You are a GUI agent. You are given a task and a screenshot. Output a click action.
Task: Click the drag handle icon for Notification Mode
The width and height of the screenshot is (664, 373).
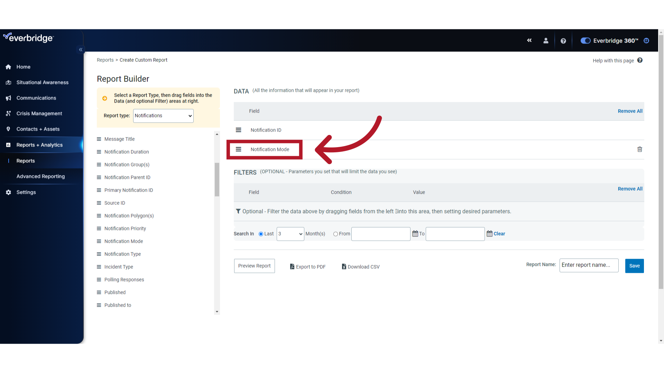pos(238,149)
